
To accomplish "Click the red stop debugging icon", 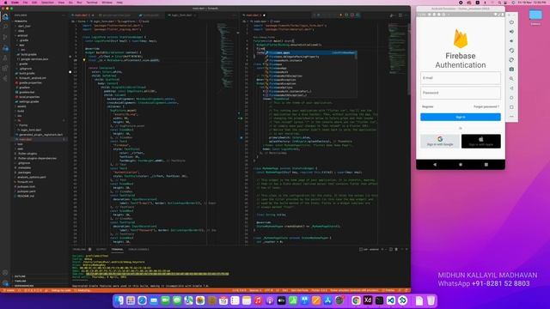I will pos(352,15).
